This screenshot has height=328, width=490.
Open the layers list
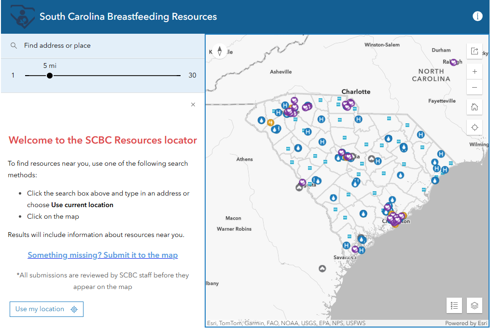pyautogui.click(x=474, y=305)
